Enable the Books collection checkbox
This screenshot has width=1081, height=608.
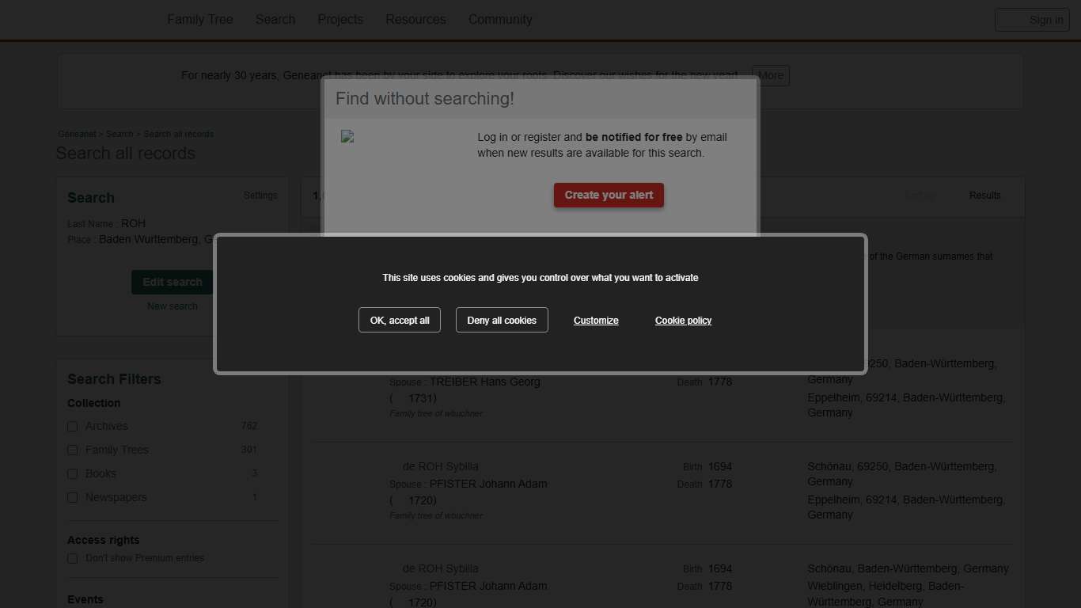coord(73,474)
